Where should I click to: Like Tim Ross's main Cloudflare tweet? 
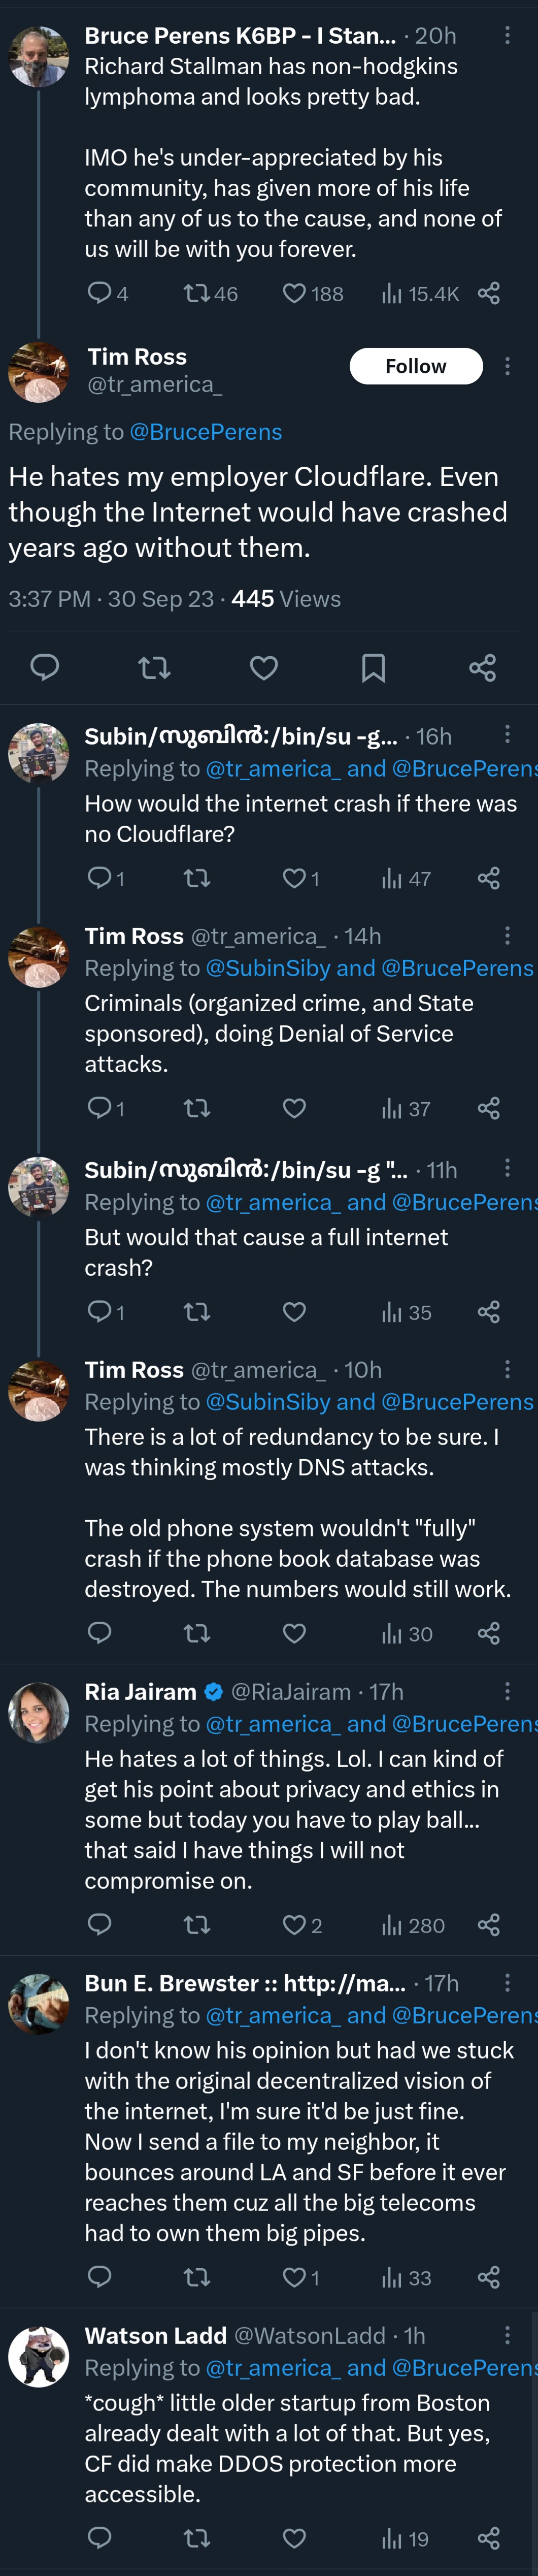coord(264,667)
